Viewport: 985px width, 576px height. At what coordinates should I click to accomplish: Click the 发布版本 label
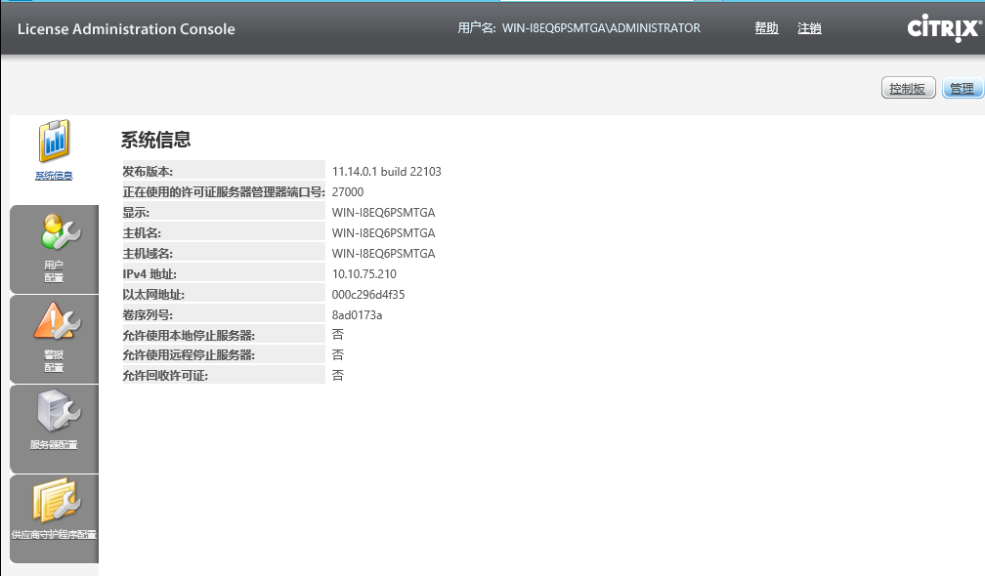(148, 171)
